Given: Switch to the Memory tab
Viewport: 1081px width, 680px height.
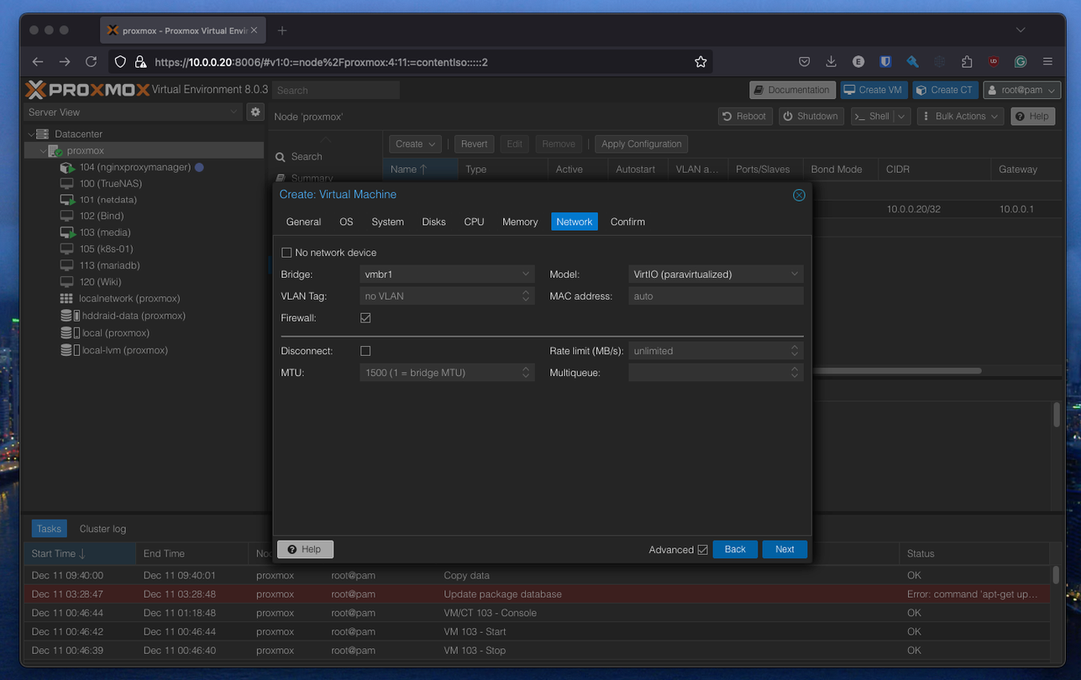Looking at the screenshot, I should click(x=520, y=222).
